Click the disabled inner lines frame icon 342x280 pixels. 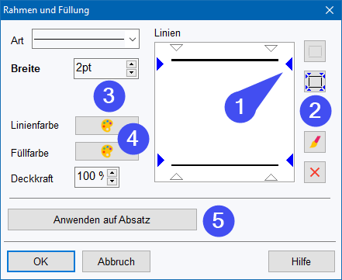(315, 51)
